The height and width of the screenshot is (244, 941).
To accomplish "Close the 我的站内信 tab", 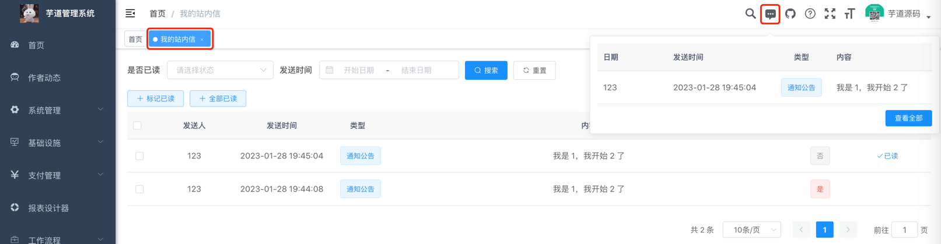I will pyautogui.click(x=202, y=40).
